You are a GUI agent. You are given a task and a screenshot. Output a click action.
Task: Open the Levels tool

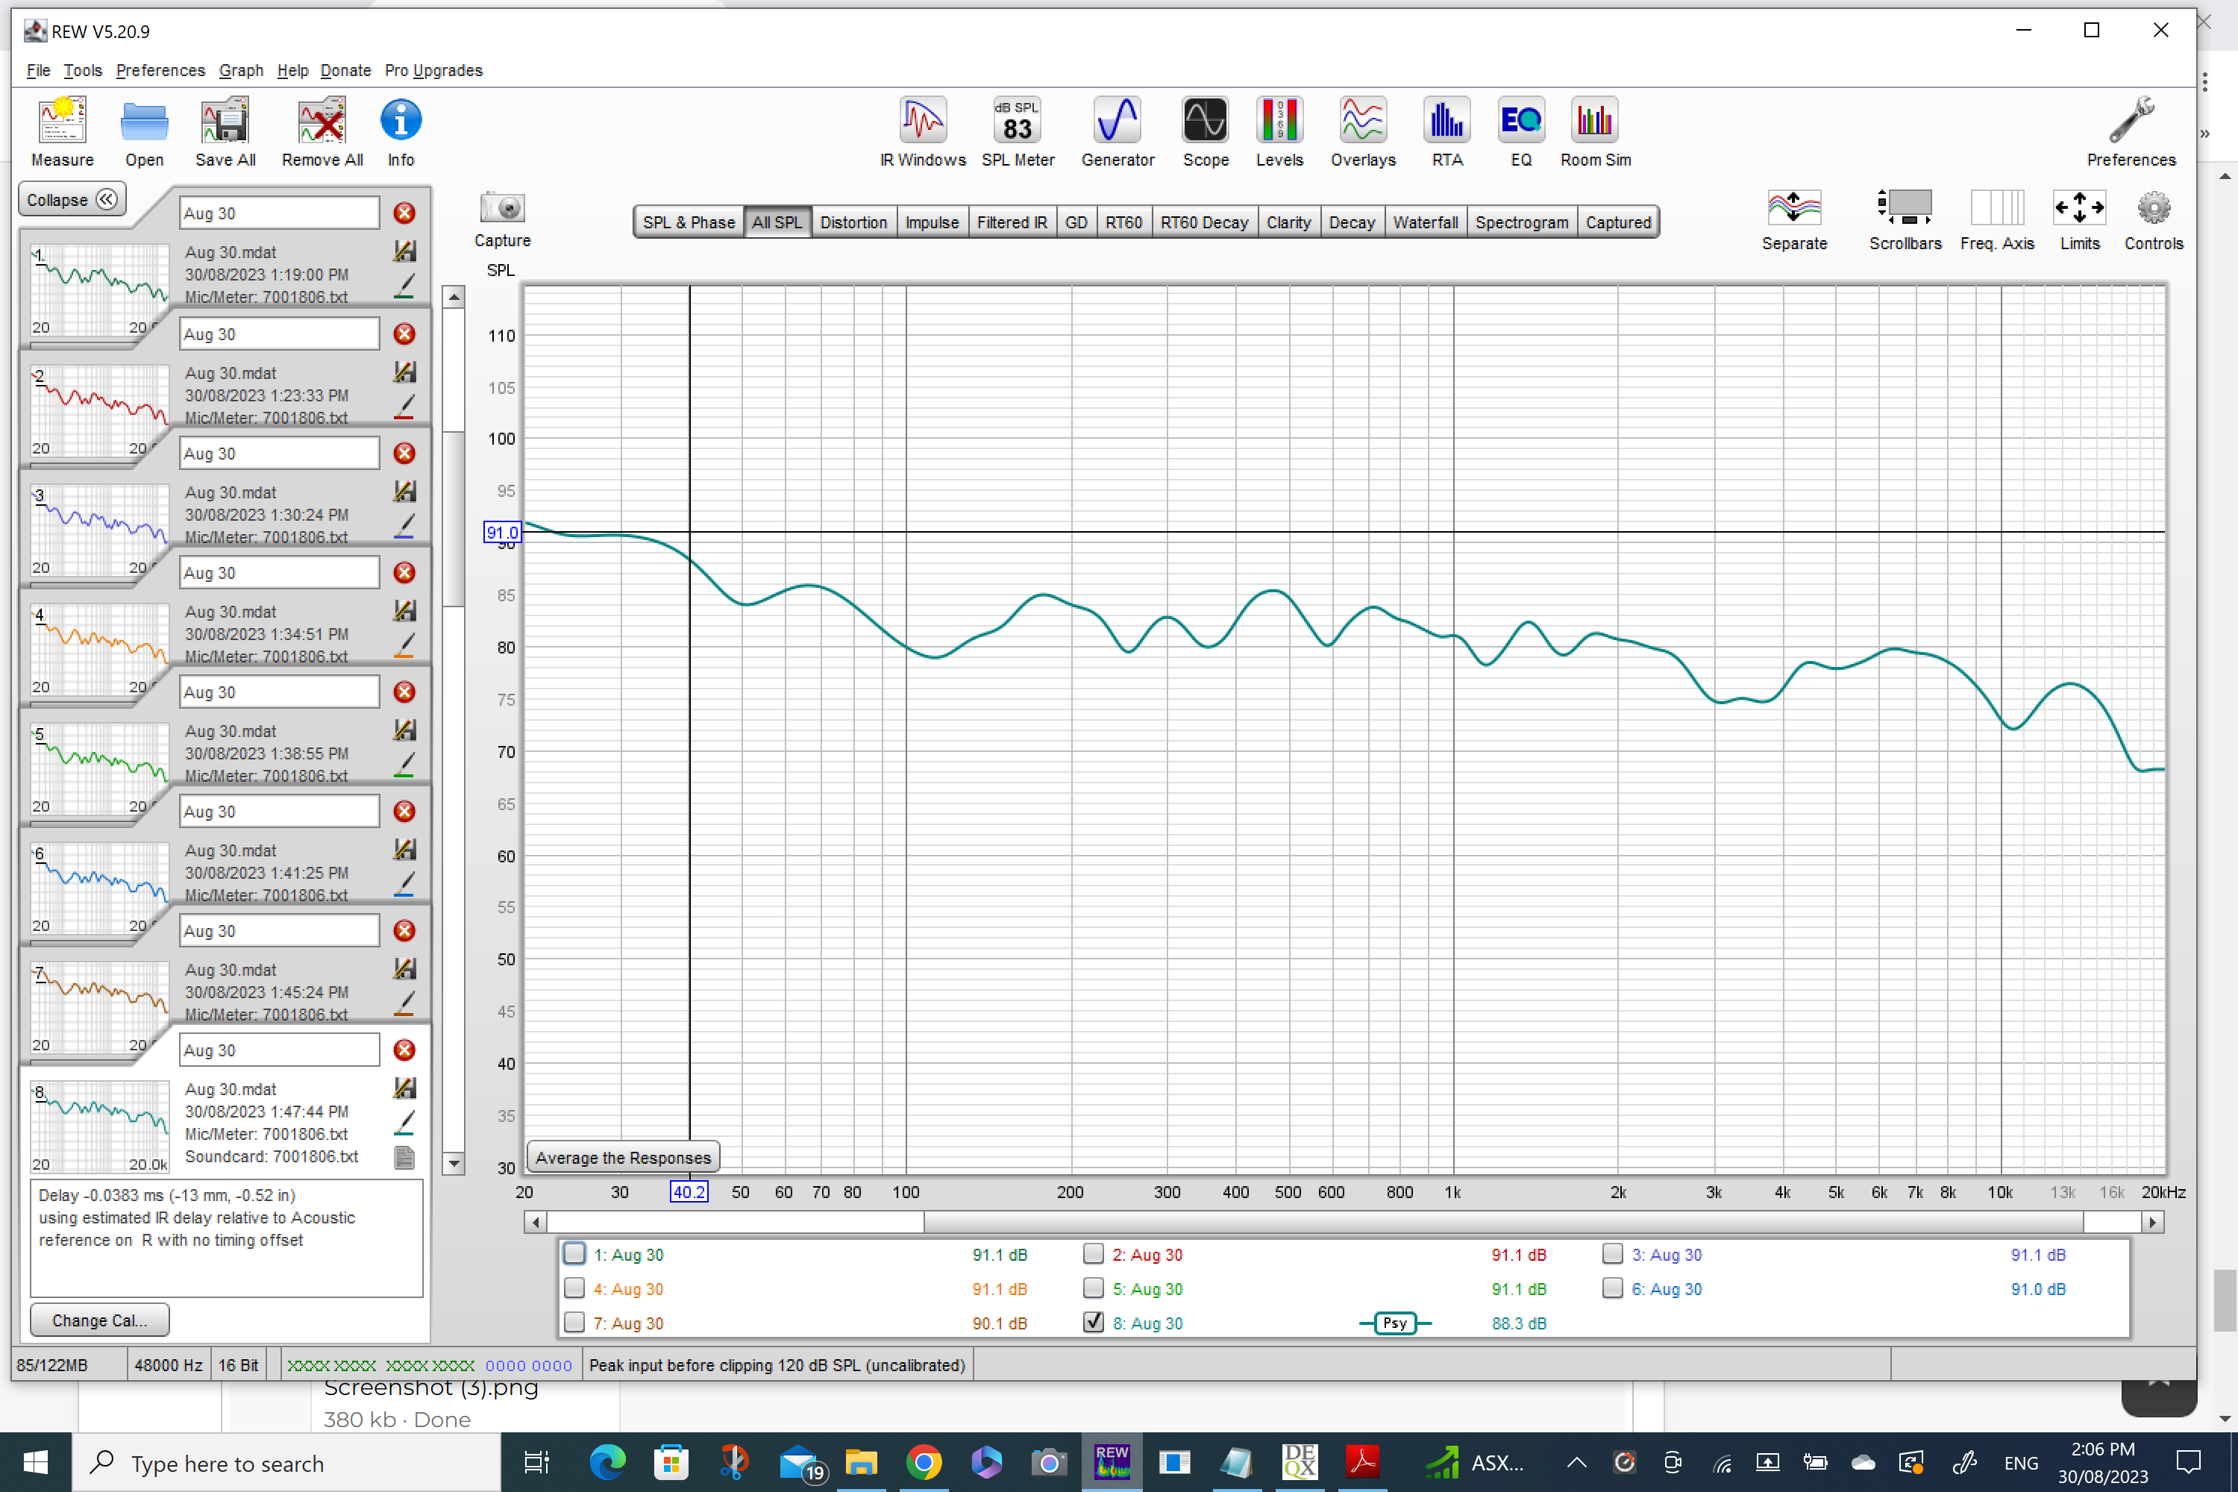pyautogui.click(x=1279, y=132)
